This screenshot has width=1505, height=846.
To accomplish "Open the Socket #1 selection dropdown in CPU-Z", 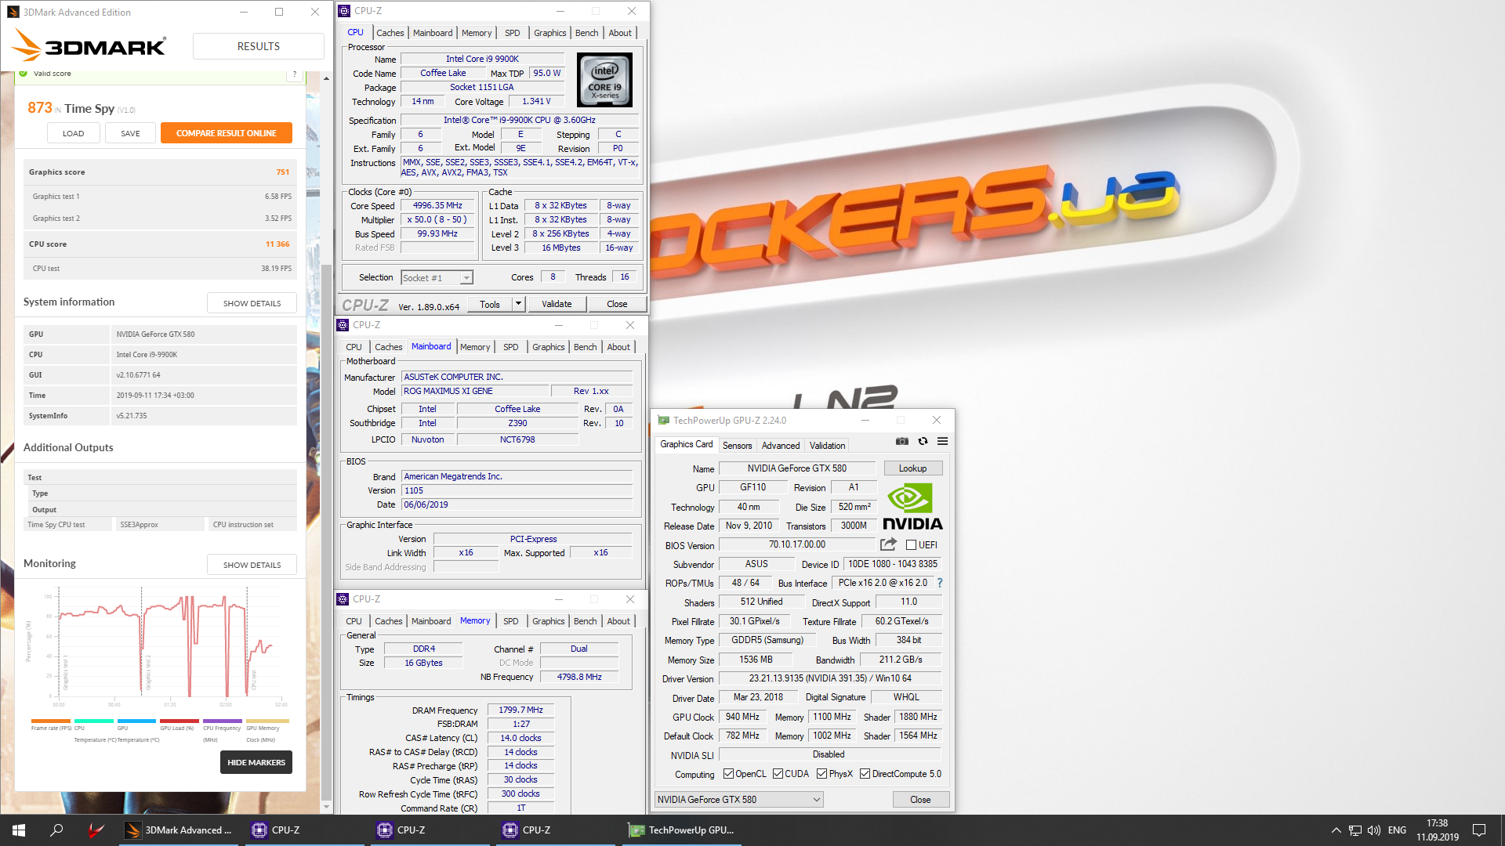I will point(437,277).
